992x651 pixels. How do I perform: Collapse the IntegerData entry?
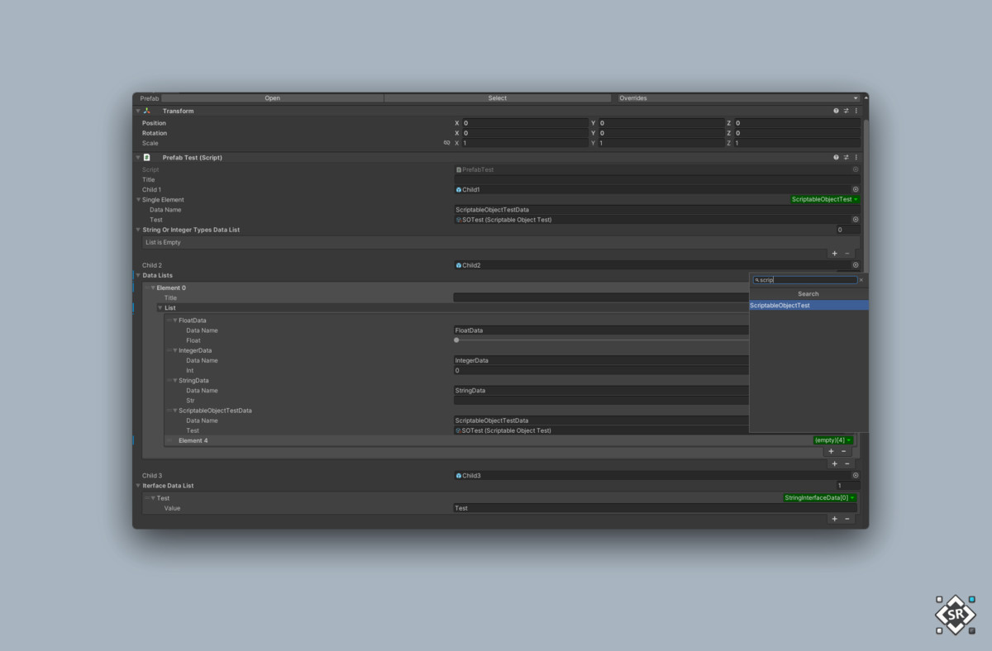(175, 350)
